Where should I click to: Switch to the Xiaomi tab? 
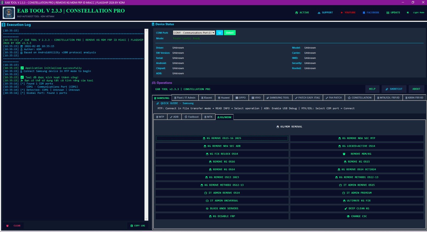(x=207, y=98)
